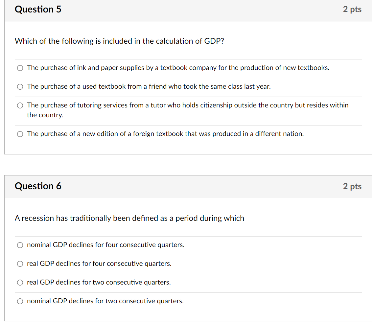Choose the tutoring services answer for Question 5
This screenshot has width=374, height=322.
pyautogui.click(x=20, y=105)
